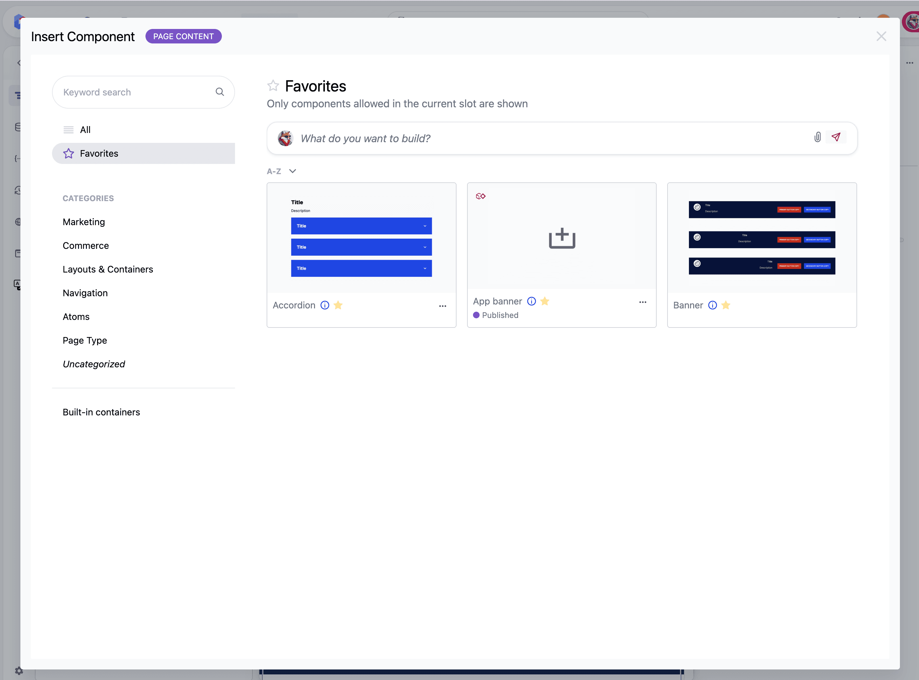Click the PAGE CONTENT badge
The width and height of the screenshot is (919, 680).
[184, 36]
